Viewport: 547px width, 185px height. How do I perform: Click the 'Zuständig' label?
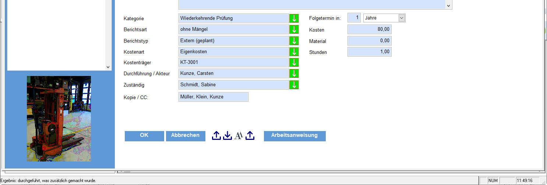134,85
